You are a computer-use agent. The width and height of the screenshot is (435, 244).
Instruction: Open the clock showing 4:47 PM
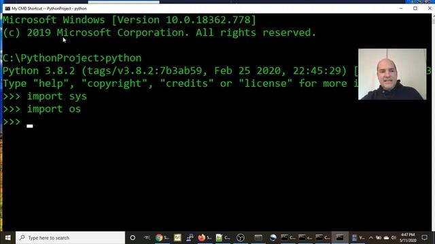408,238
